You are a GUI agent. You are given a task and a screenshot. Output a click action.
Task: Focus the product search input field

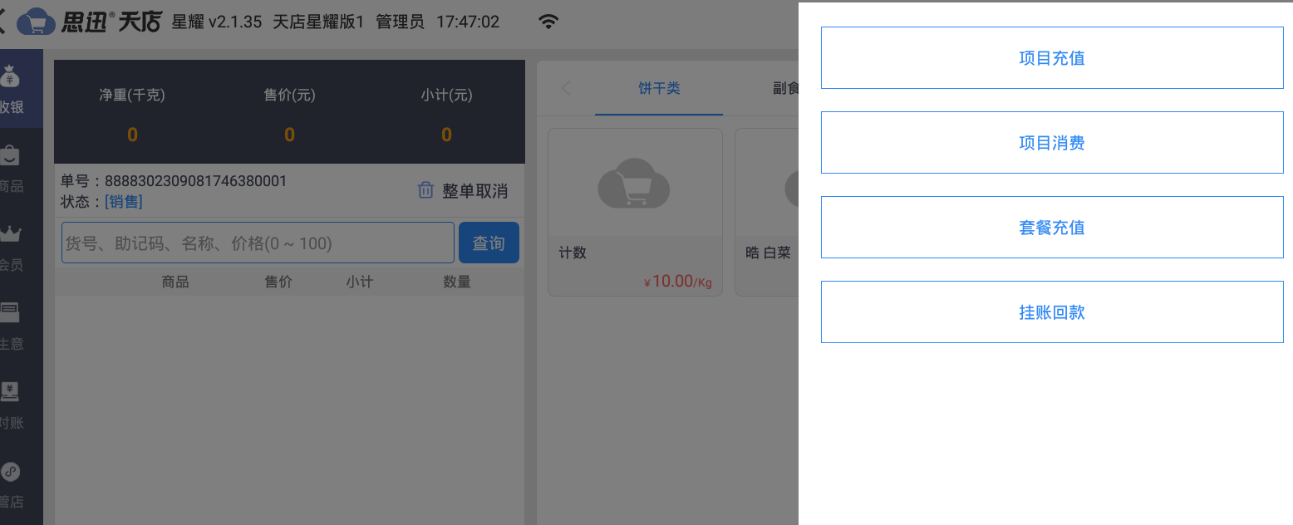coord(258,243)
